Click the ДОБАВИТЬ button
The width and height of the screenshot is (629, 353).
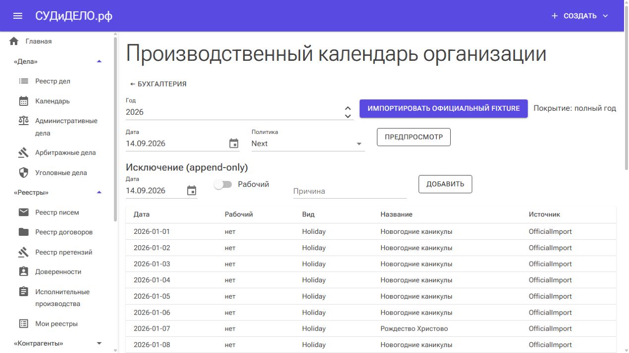(x=445, y=184)
